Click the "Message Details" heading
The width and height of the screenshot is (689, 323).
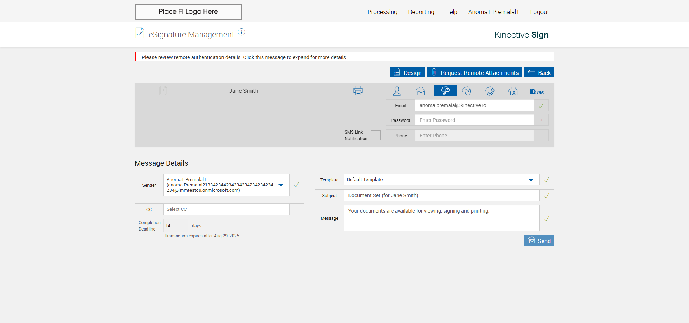coord(161,163)
